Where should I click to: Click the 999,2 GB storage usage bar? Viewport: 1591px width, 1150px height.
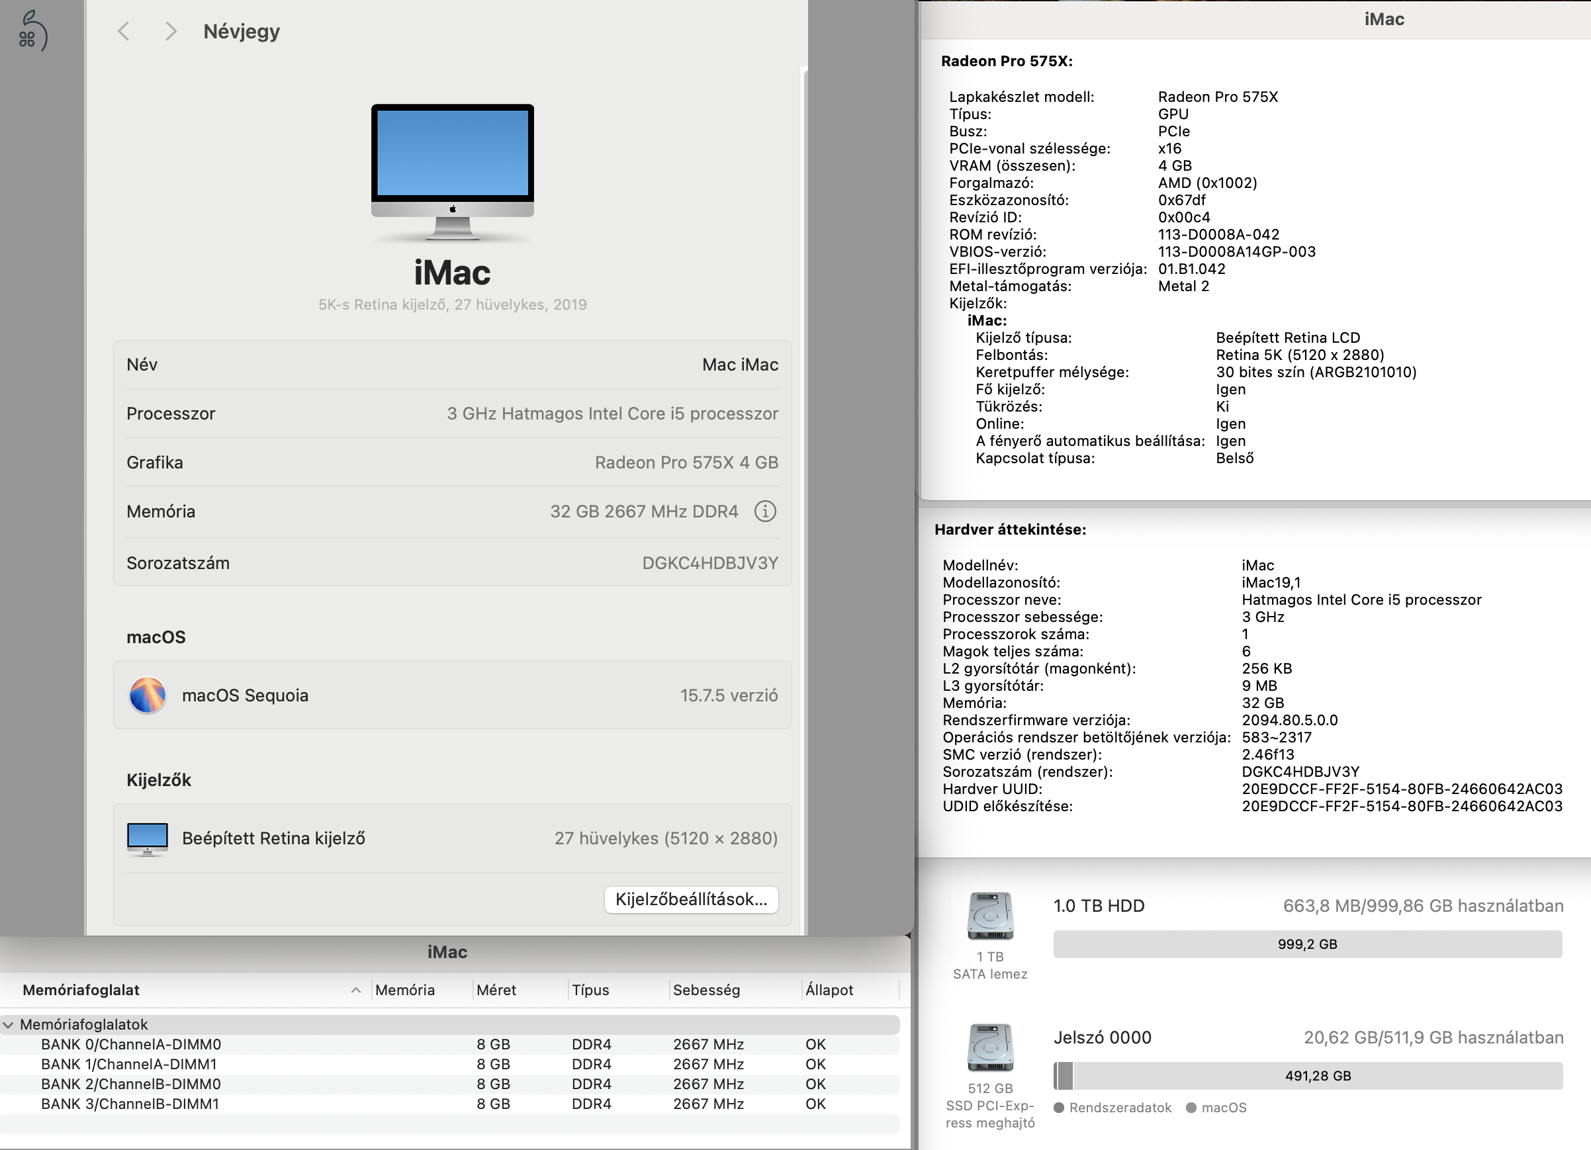[x=1306, y=944]
